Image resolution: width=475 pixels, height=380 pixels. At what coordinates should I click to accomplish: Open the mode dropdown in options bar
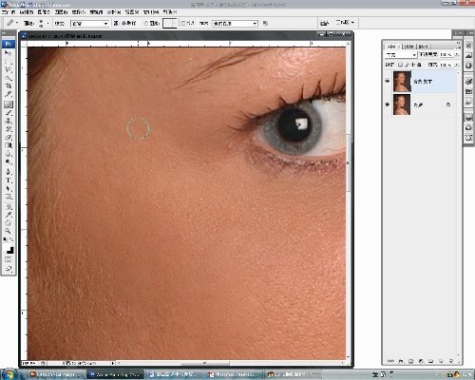point(89,24)
